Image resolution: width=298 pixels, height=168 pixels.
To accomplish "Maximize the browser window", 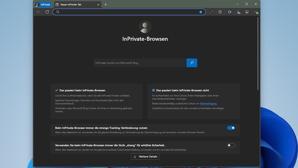I will pyautogui.click(x=247, y=4).
